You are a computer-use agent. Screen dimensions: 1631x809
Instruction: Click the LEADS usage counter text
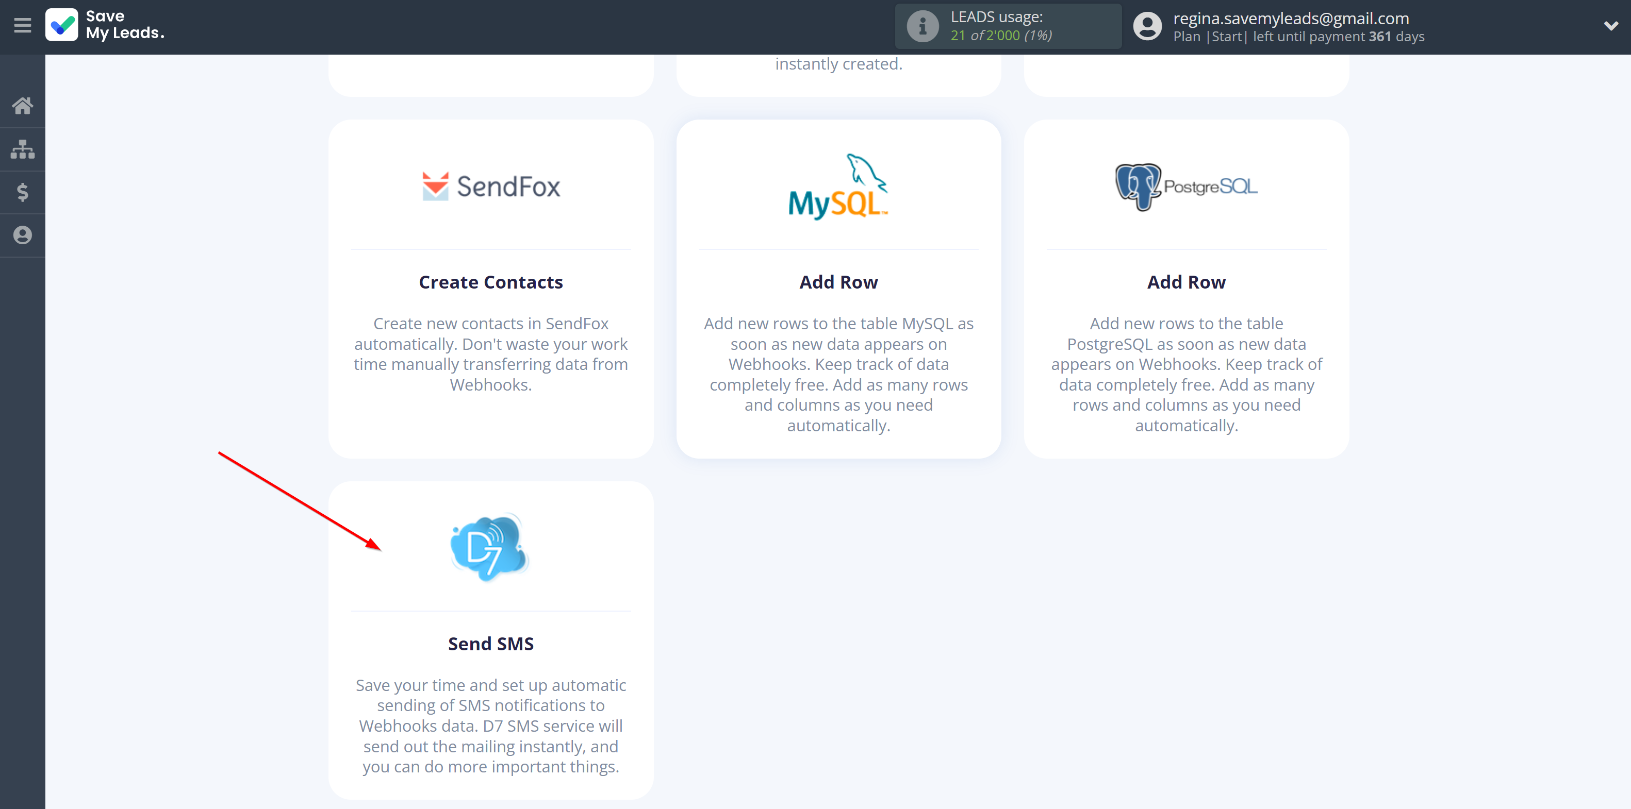1001,35
